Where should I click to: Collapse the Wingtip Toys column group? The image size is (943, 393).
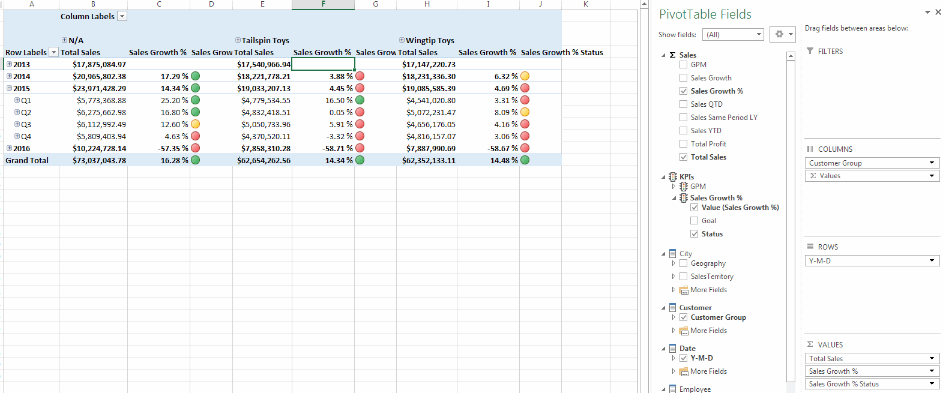click(402, 40)
